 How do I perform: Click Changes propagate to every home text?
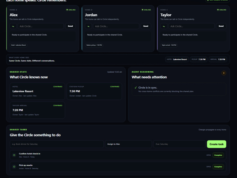[212, 130]
